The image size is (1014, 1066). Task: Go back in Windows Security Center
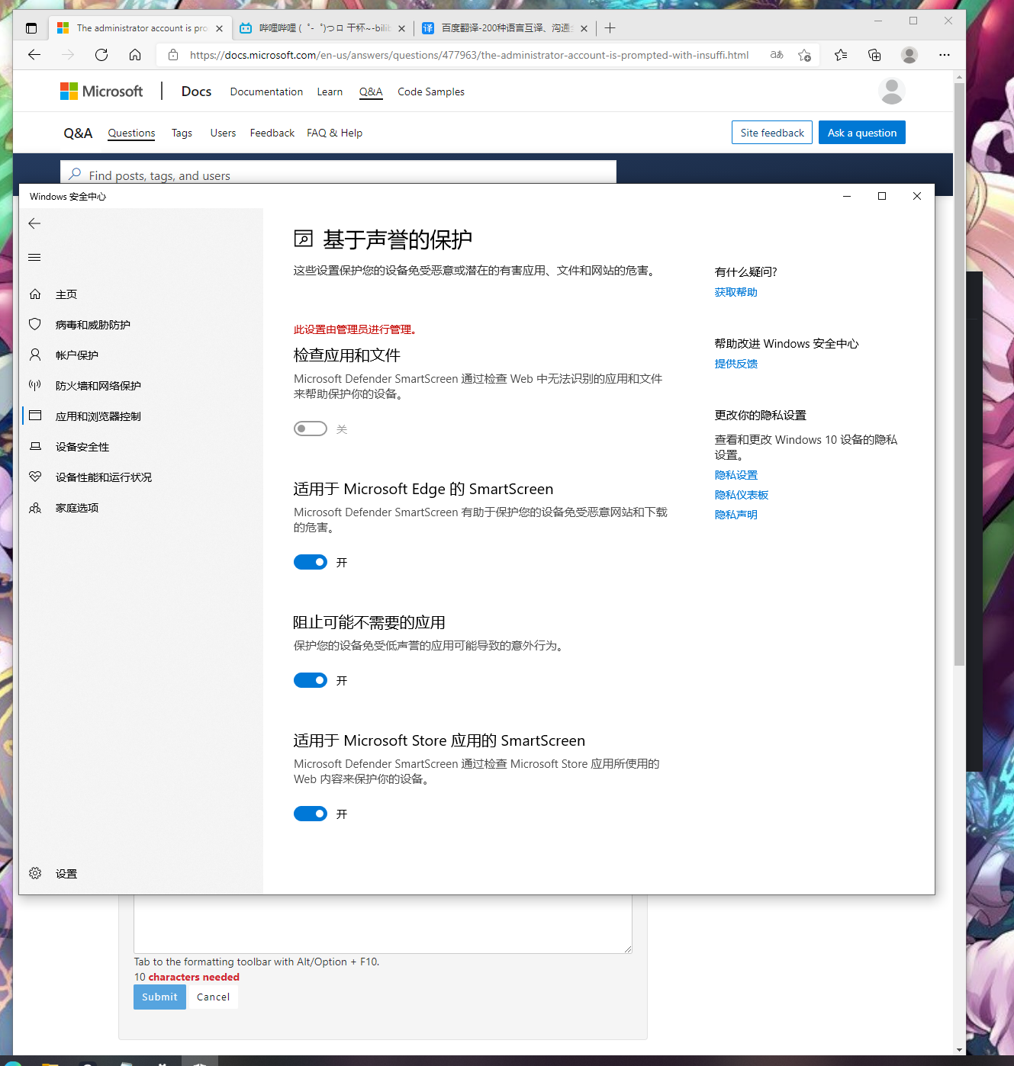coord(34,223)
